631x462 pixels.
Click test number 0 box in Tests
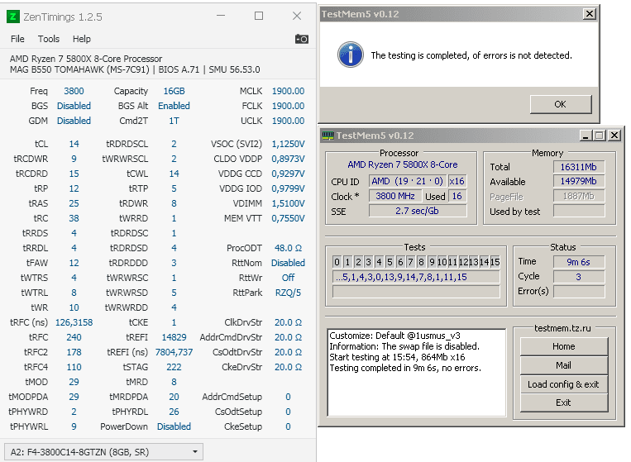337,262
